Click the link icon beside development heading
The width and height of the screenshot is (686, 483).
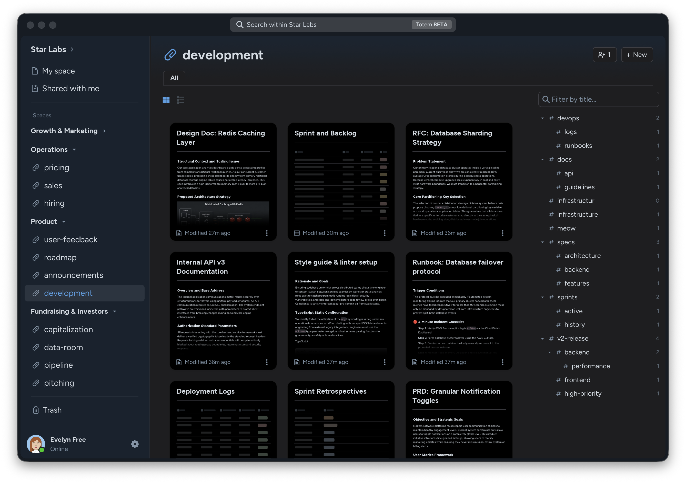[x=170, y=55]
